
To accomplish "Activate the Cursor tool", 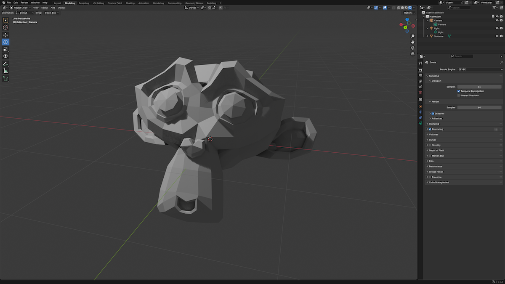I will pos(5,27).
